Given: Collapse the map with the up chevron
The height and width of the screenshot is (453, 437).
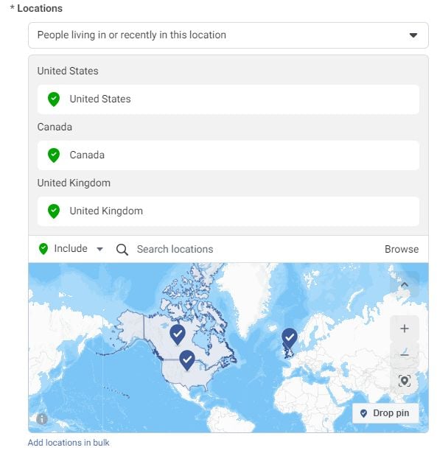Looking at the screenshot, I should (405, 285).
